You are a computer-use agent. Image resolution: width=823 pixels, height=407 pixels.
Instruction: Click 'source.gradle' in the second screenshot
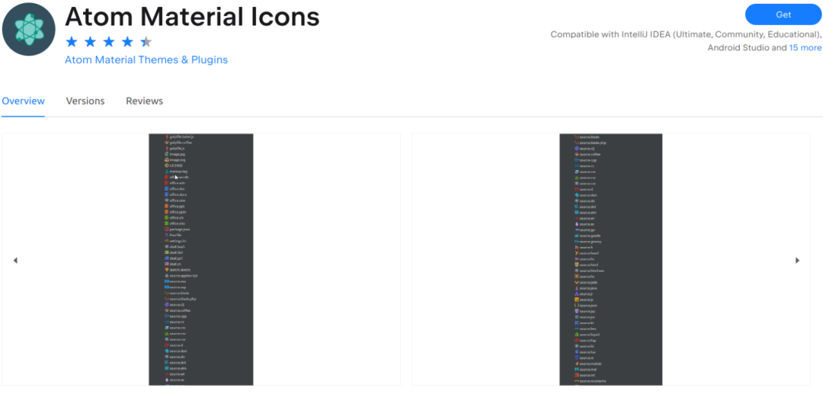coord(590,236)
